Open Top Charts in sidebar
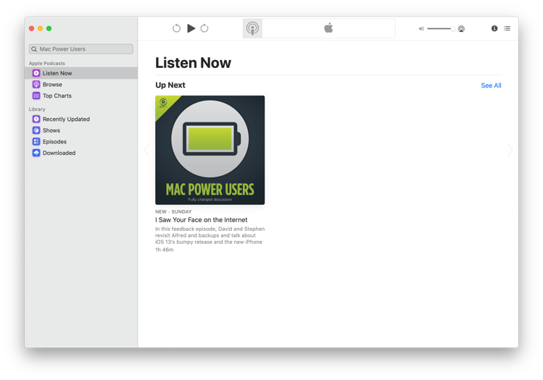543x380 pixels. click(81, 96)
